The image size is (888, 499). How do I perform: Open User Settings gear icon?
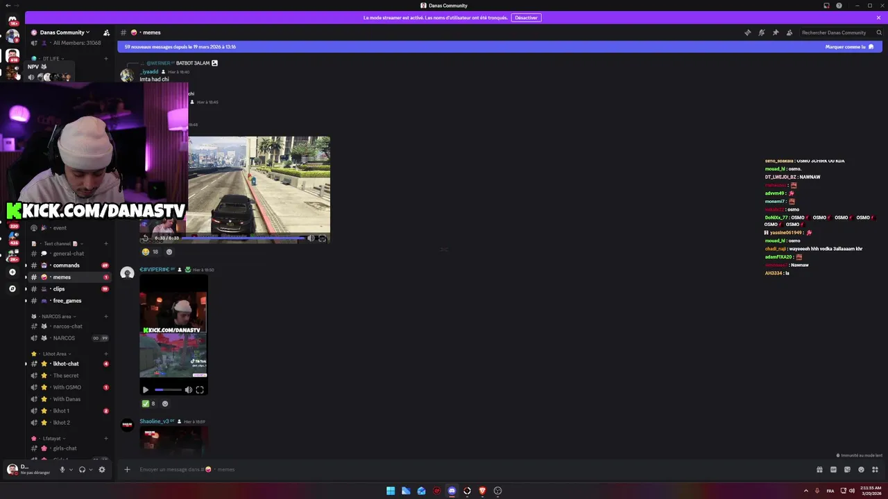(102, 470)
